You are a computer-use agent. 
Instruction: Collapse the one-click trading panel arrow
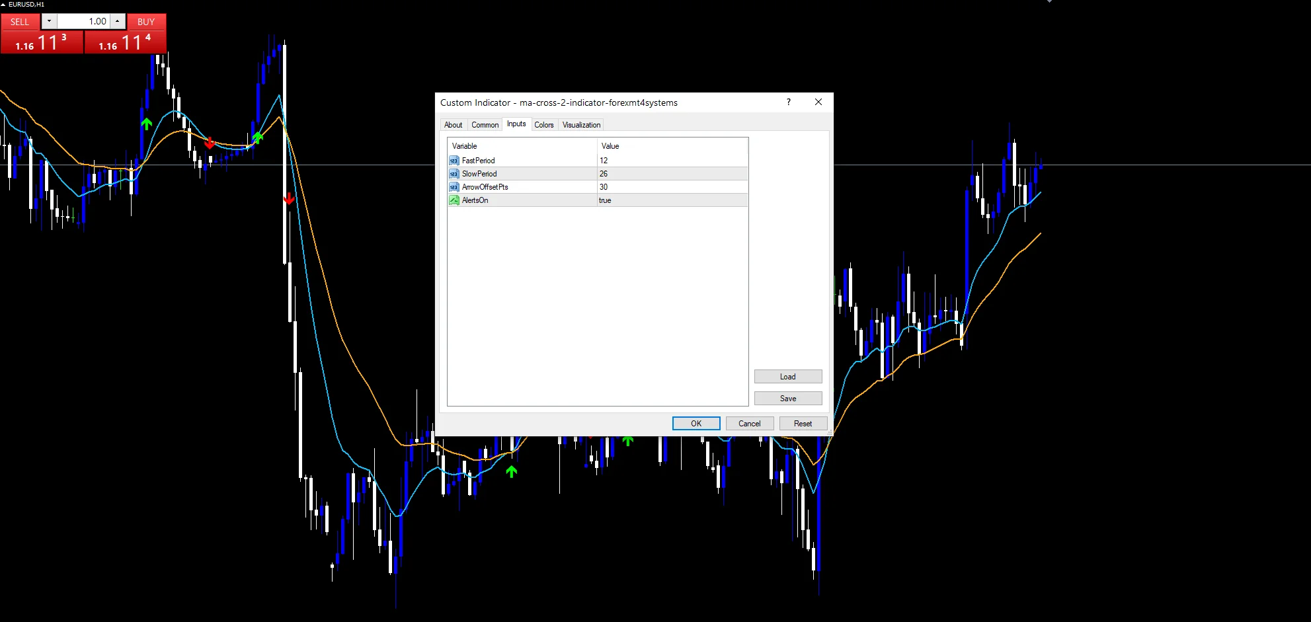click(x=3, y=5)
